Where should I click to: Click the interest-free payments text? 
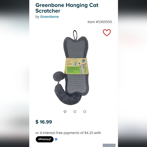point(68,133)
